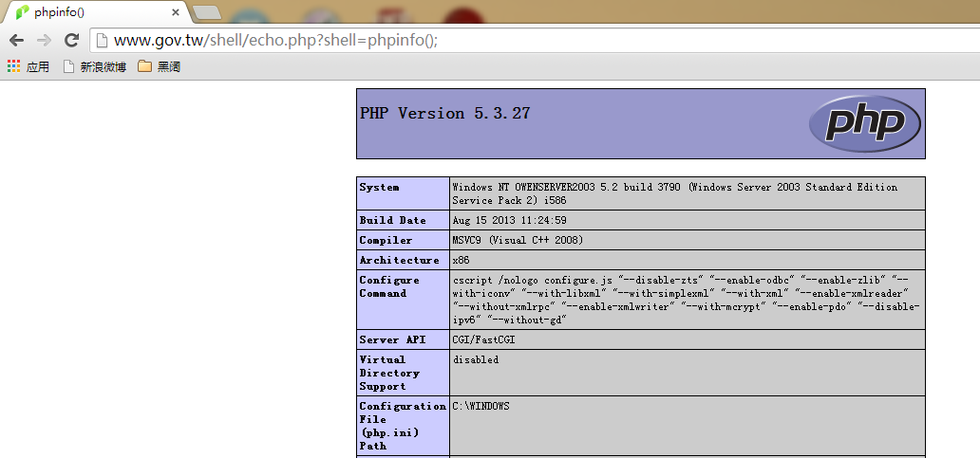Viewport: 980px width, 458px height.
Task: Click the Windows NT OWENSERVER2003 value text
Action: click(674, 194)
